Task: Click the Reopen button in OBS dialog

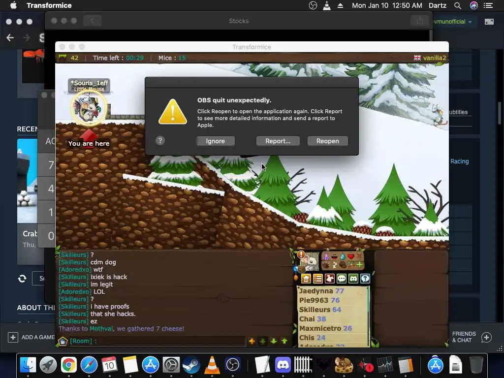Action: (x=327, y=141)
